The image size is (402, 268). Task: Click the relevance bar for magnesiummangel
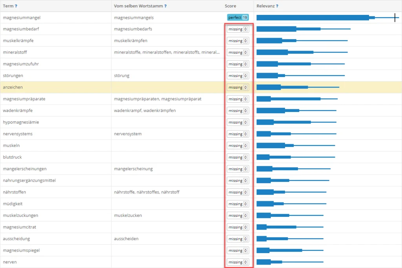pos(314,18)
